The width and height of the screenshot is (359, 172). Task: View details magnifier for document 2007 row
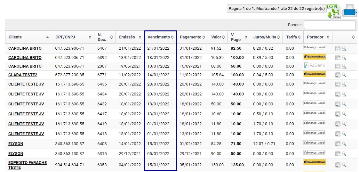coord(344,66)
